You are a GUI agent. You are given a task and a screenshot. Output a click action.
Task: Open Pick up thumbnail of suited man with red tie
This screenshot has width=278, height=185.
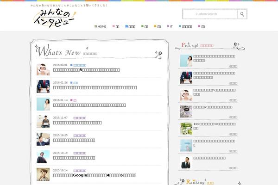(x=186, y=78)
